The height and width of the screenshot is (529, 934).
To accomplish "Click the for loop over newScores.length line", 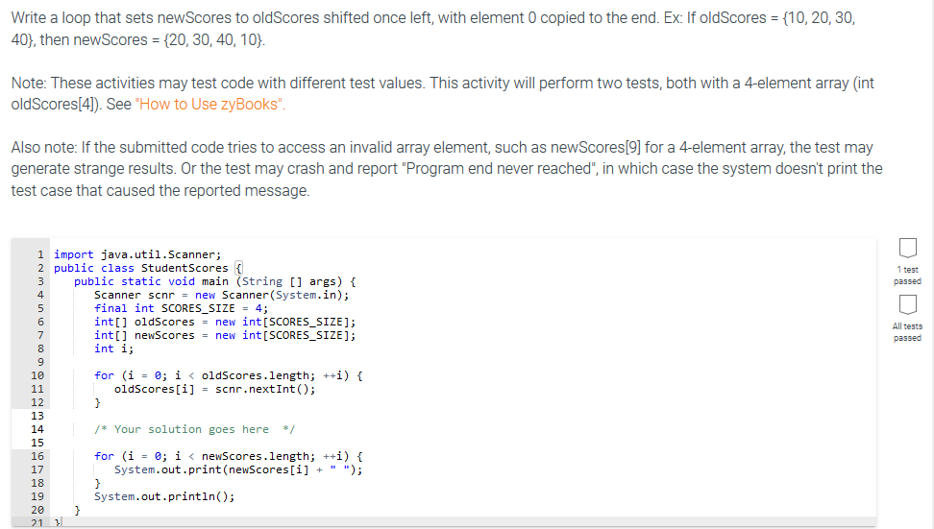I will 228,456.
